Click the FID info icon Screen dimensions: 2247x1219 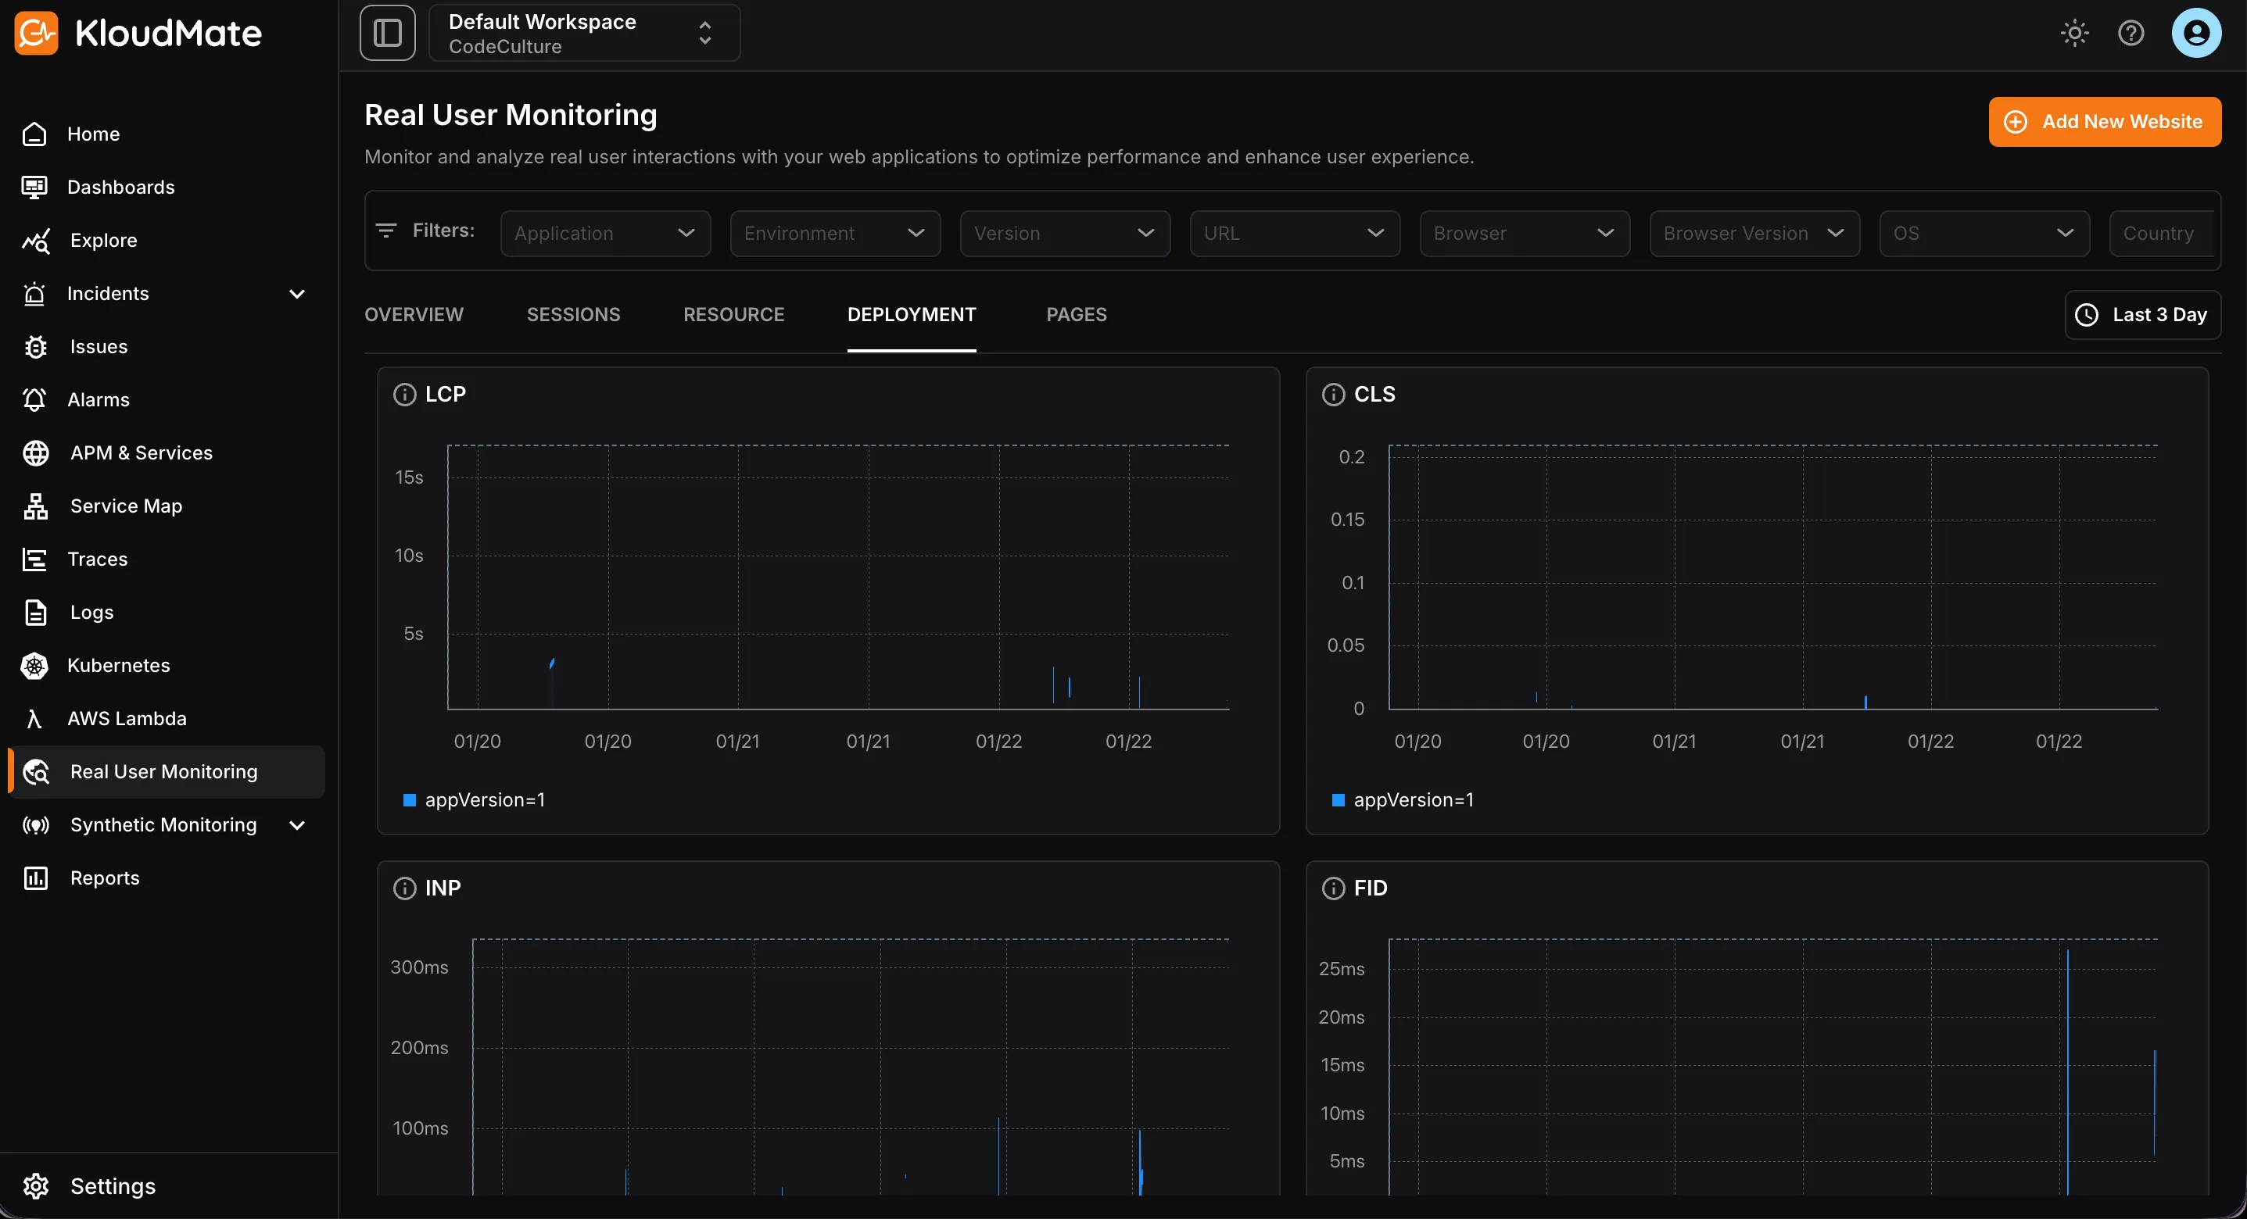(1334, 888)
